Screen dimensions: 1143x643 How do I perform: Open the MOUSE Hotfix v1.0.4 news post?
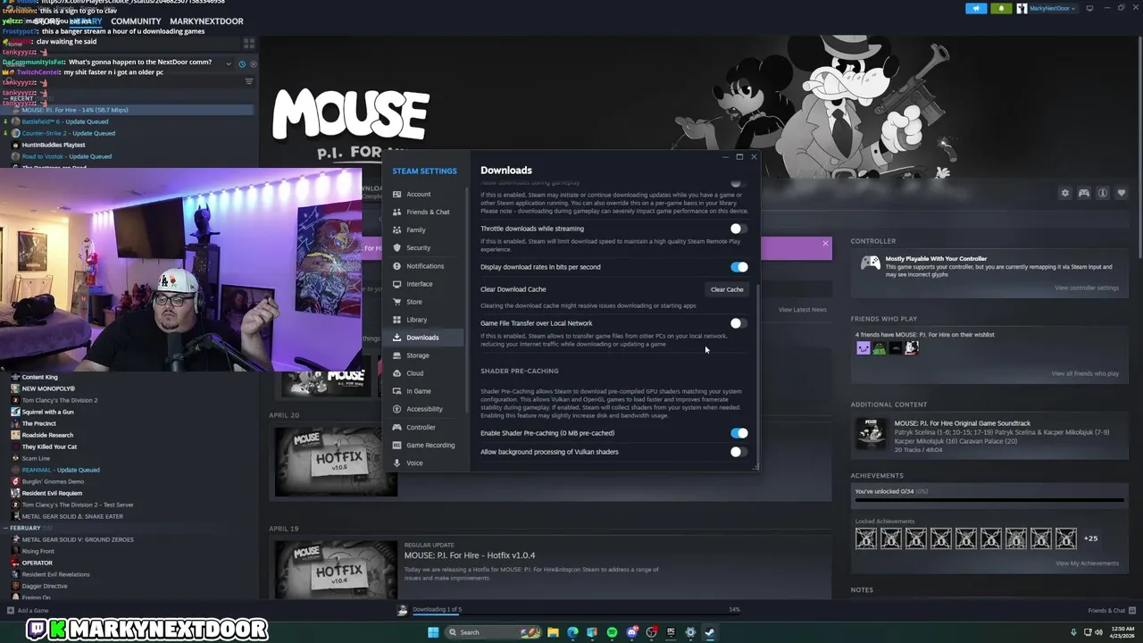click(470, 555)
